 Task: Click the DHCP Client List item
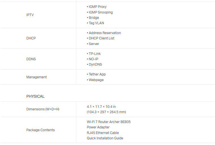click(x=101, y=38)
